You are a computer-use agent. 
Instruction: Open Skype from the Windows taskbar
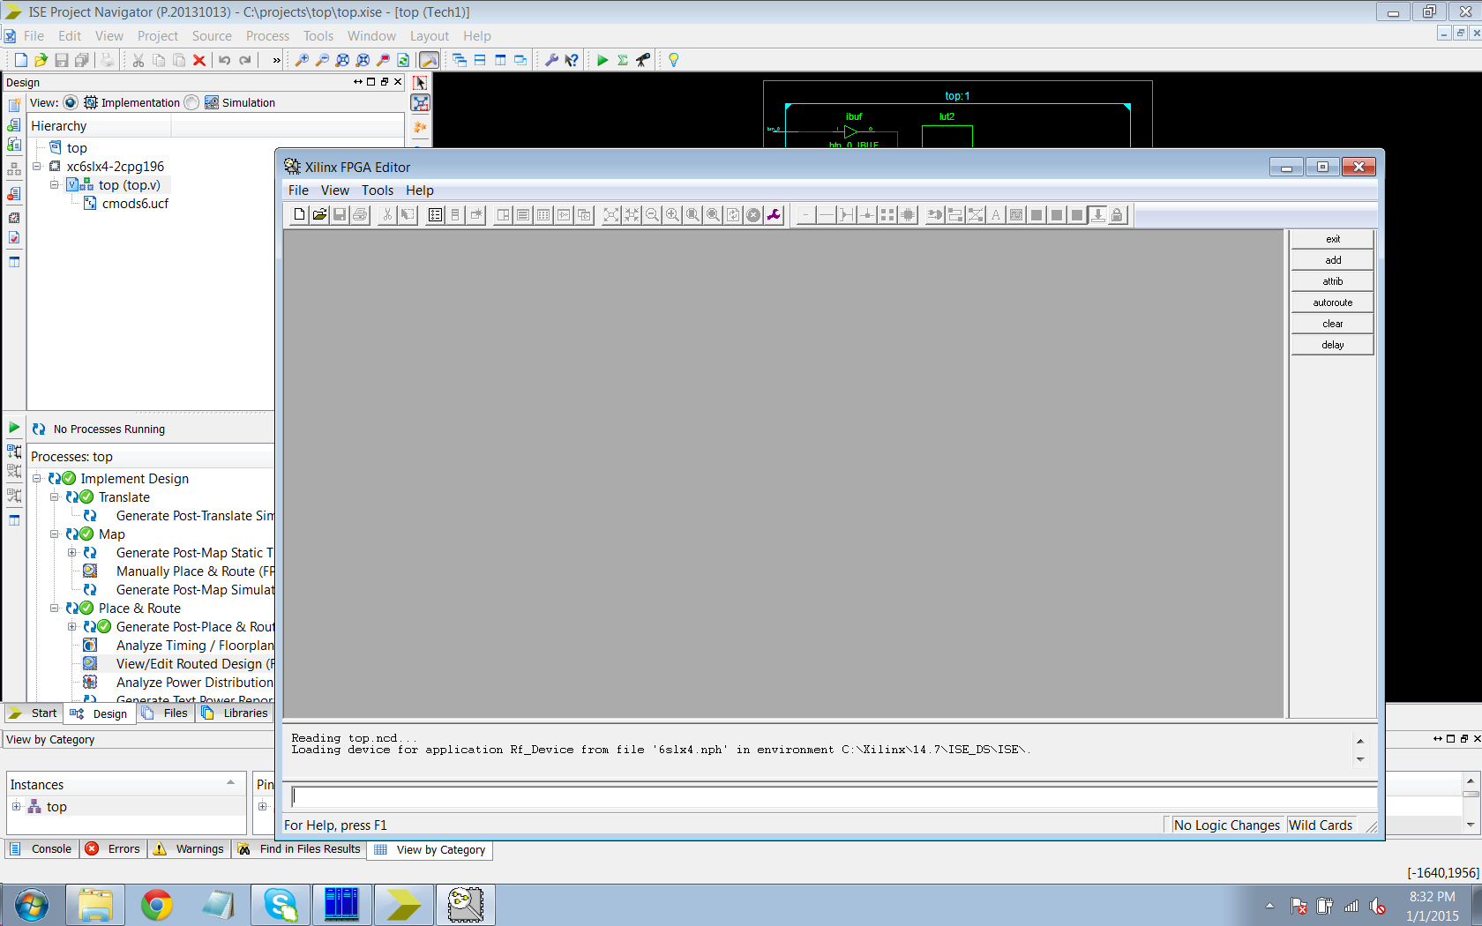(x=281, y=905)
